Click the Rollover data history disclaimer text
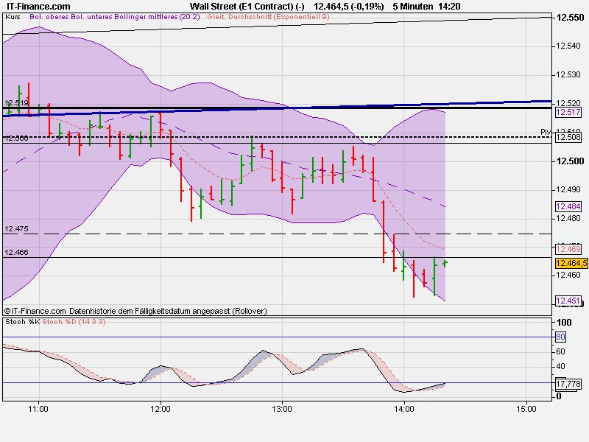This screenshot has width=589, height=442. (x=136, y=310)
